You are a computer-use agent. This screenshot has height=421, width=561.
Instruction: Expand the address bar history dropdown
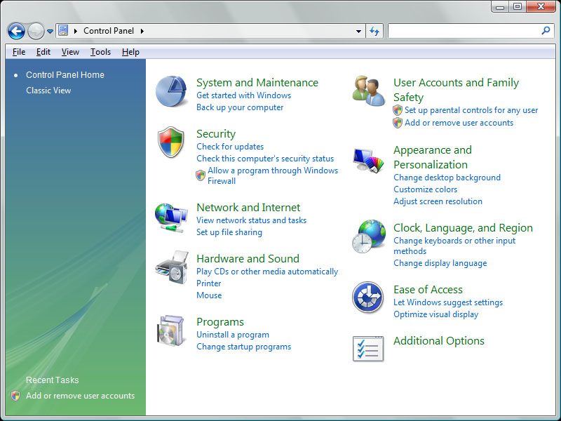click(x=358, y=31)
